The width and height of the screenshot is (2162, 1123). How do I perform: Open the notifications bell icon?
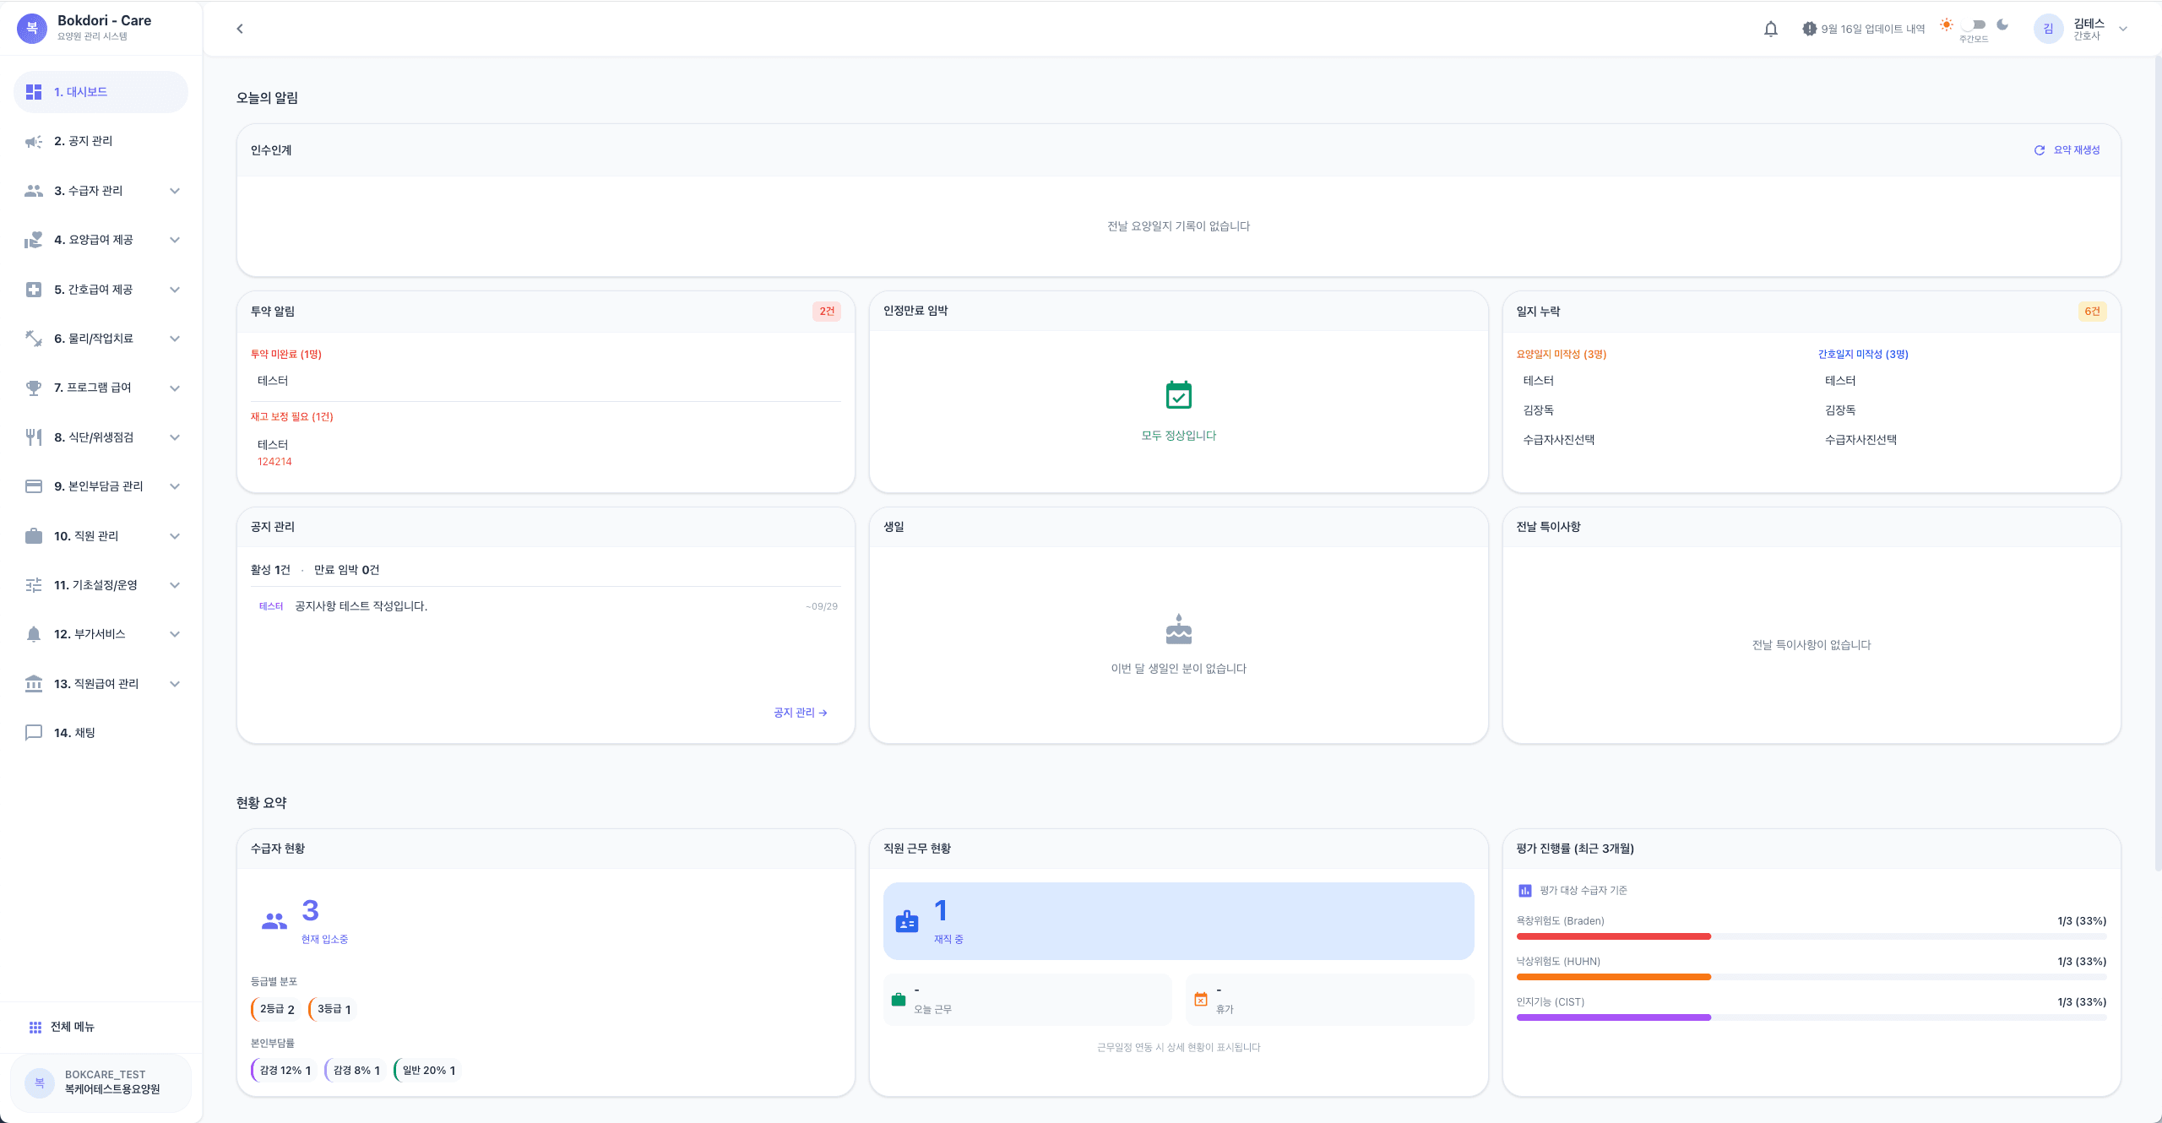[x=1771, y=29]
